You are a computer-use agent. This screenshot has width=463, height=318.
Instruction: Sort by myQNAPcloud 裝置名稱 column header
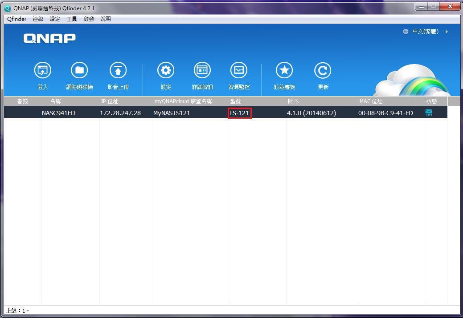click(183, 101)
